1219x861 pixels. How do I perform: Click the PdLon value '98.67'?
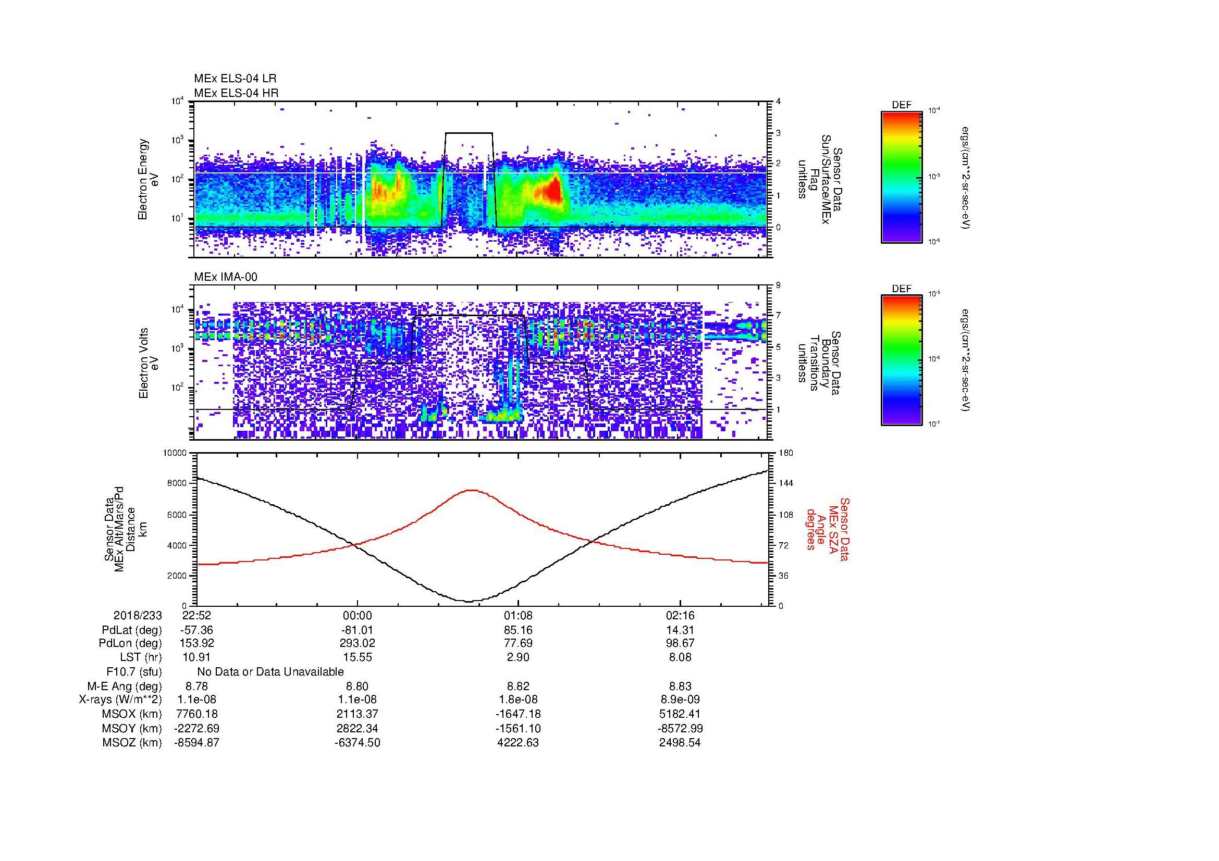pyautogui.click(x=680, y=643)
